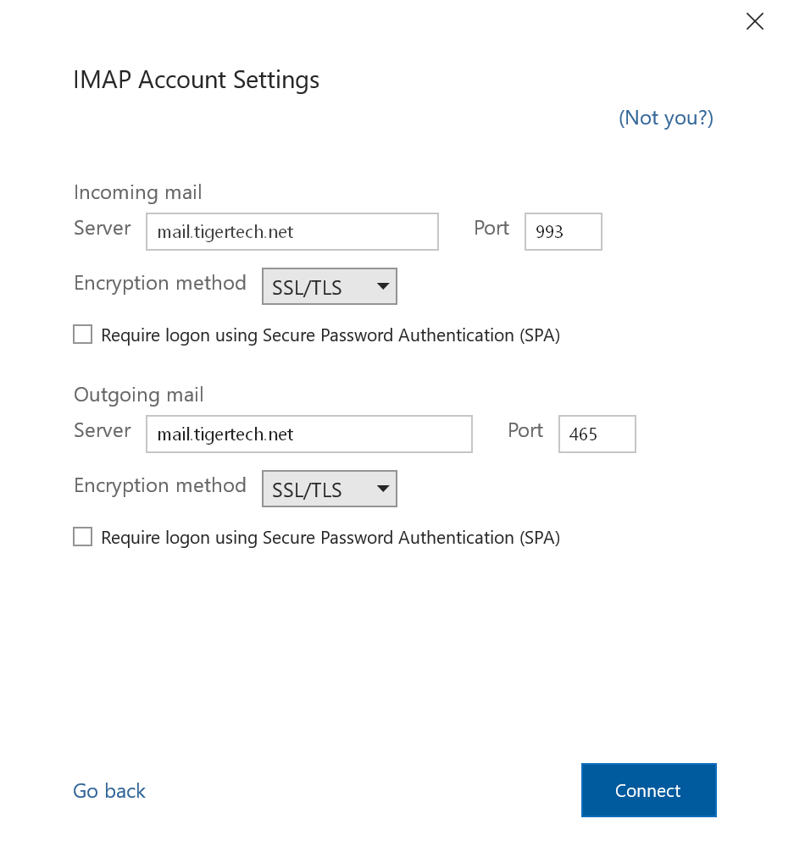794x852 pixels.
Task: Open the incoming mail encryption method dropdown
Action: pyautogui.click(x=329, y=286)
